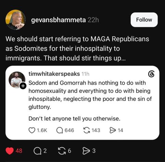
Task: Open comments on the quoted post
Action: click(x=60, y=130)
